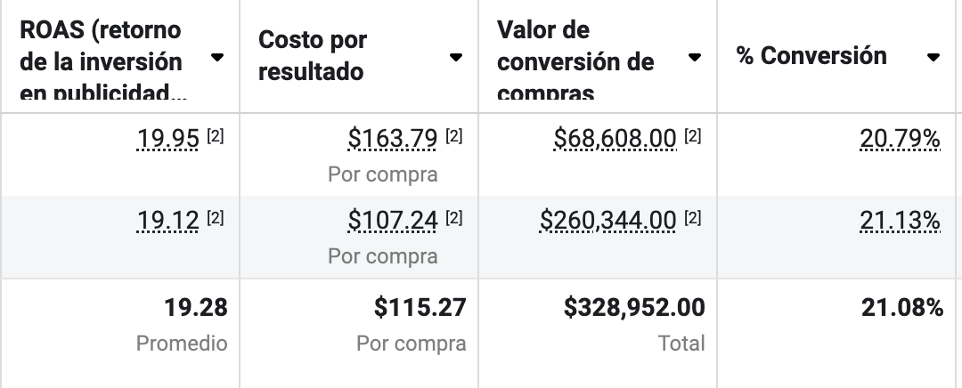
Task: Click the Costo por resultado header text
Action: [313, 56]
